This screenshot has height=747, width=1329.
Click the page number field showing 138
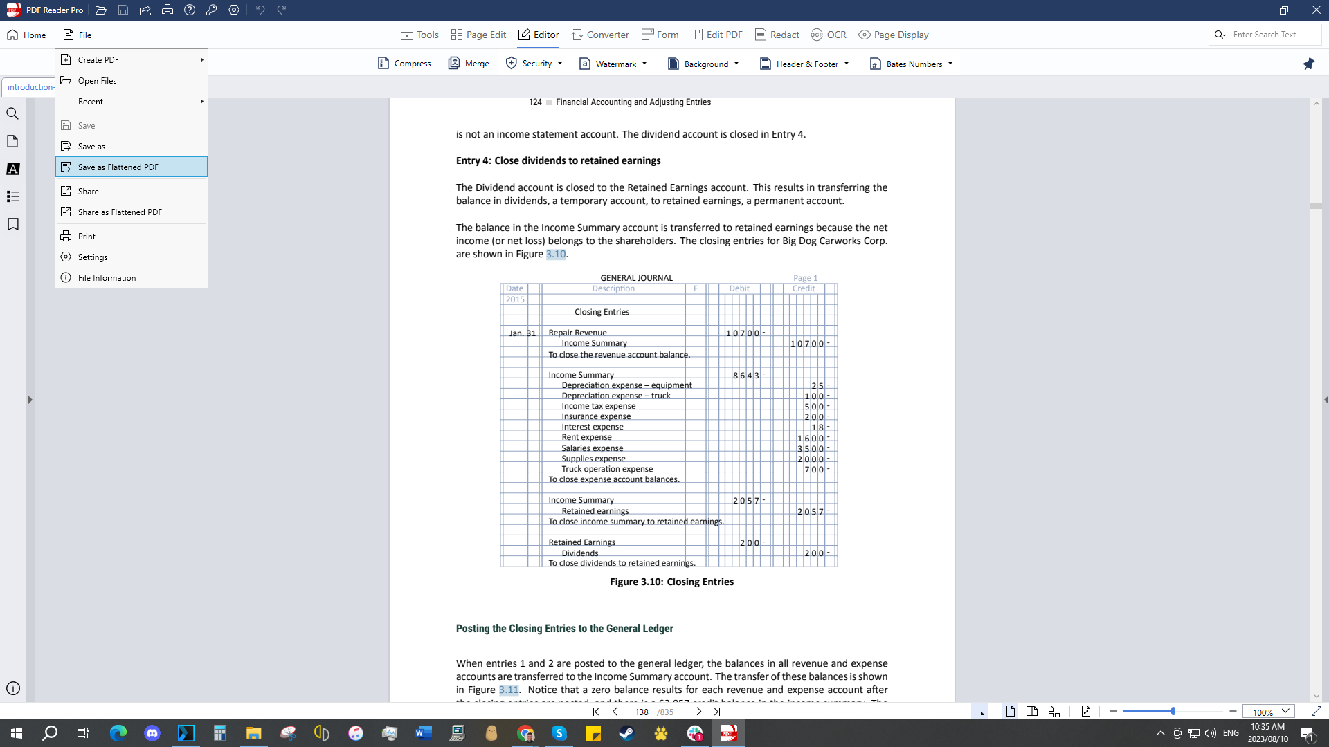pos(642,712)
